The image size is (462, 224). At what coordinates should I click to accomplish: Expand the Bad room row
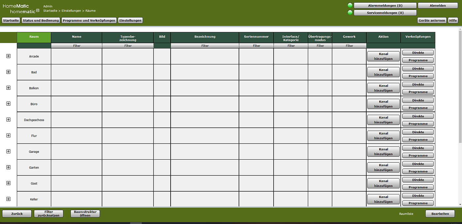click(8, 72)
